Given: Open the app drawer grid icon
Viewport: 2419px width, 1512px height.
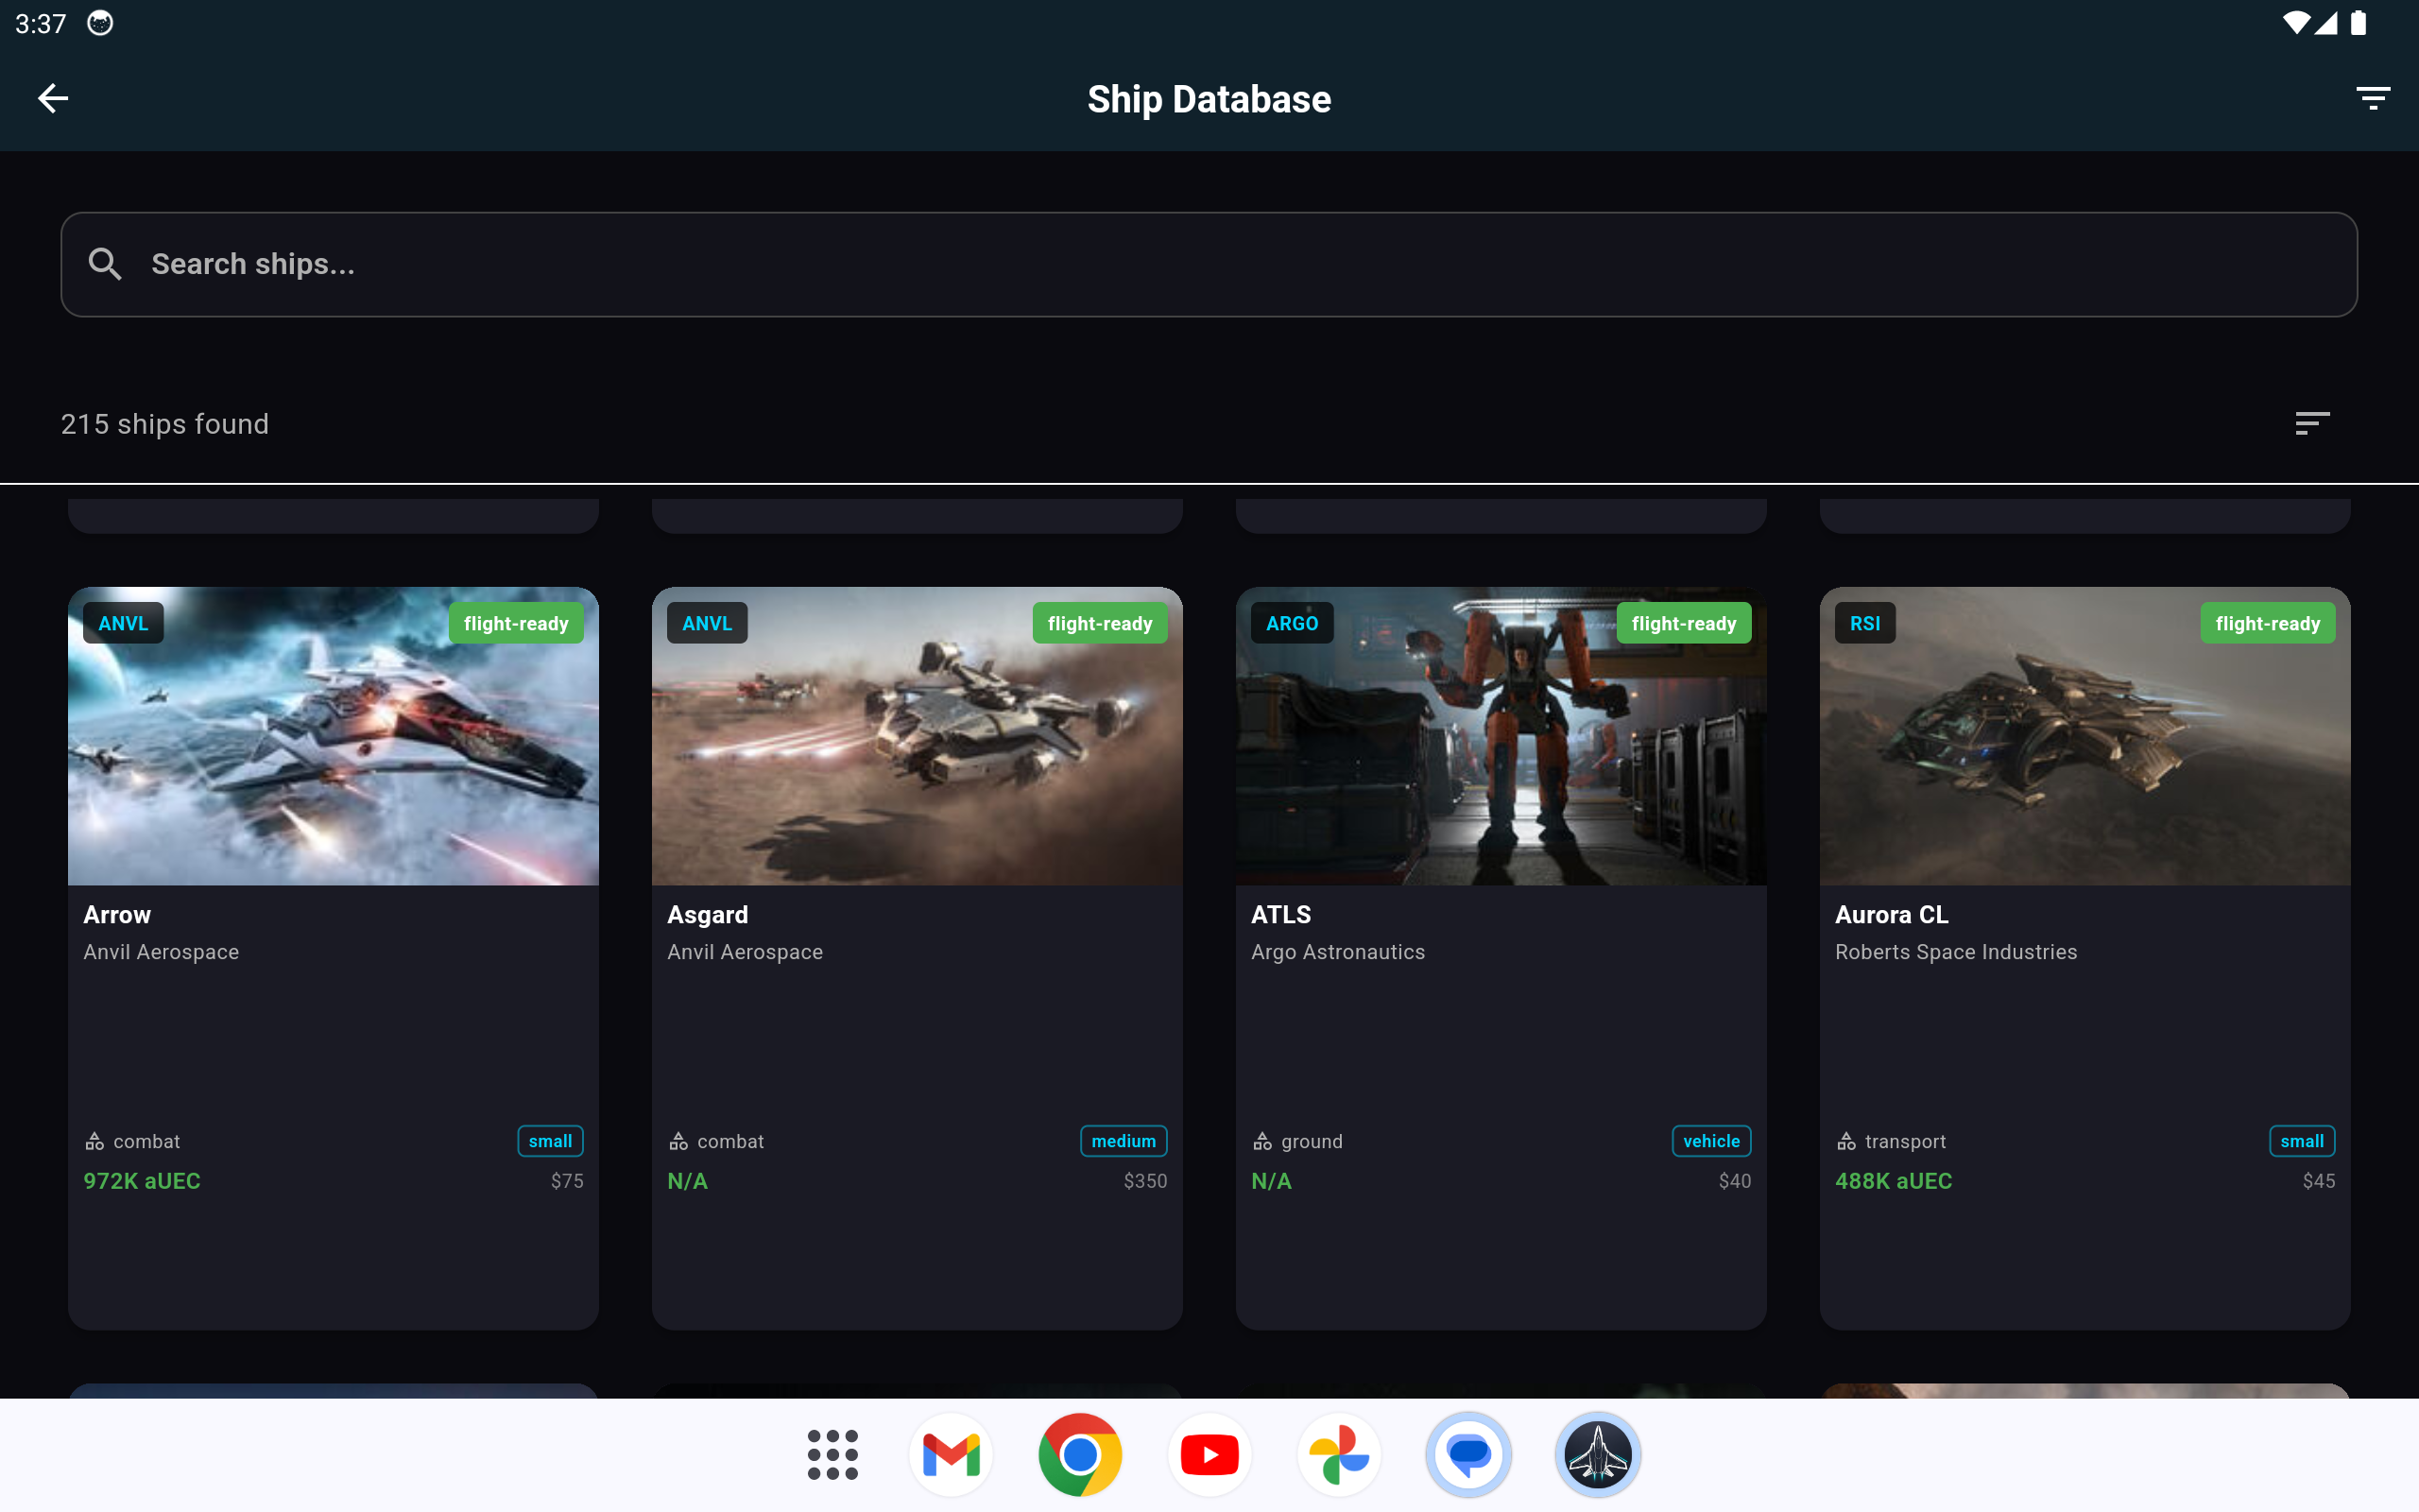Looking at the screenshot, I should [x=832, y=1454].
